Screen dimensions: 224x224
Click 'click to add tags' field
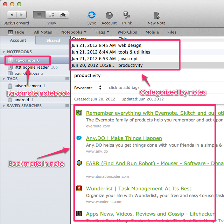[124, 87]
